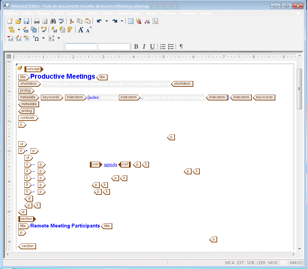This screenshot has height=269, width=307.
Task: Copy selection with the two-pages icon
Action: (x=80, y=21)
